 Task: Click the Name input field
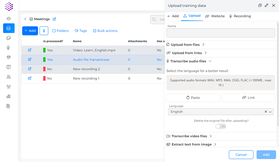221,33
